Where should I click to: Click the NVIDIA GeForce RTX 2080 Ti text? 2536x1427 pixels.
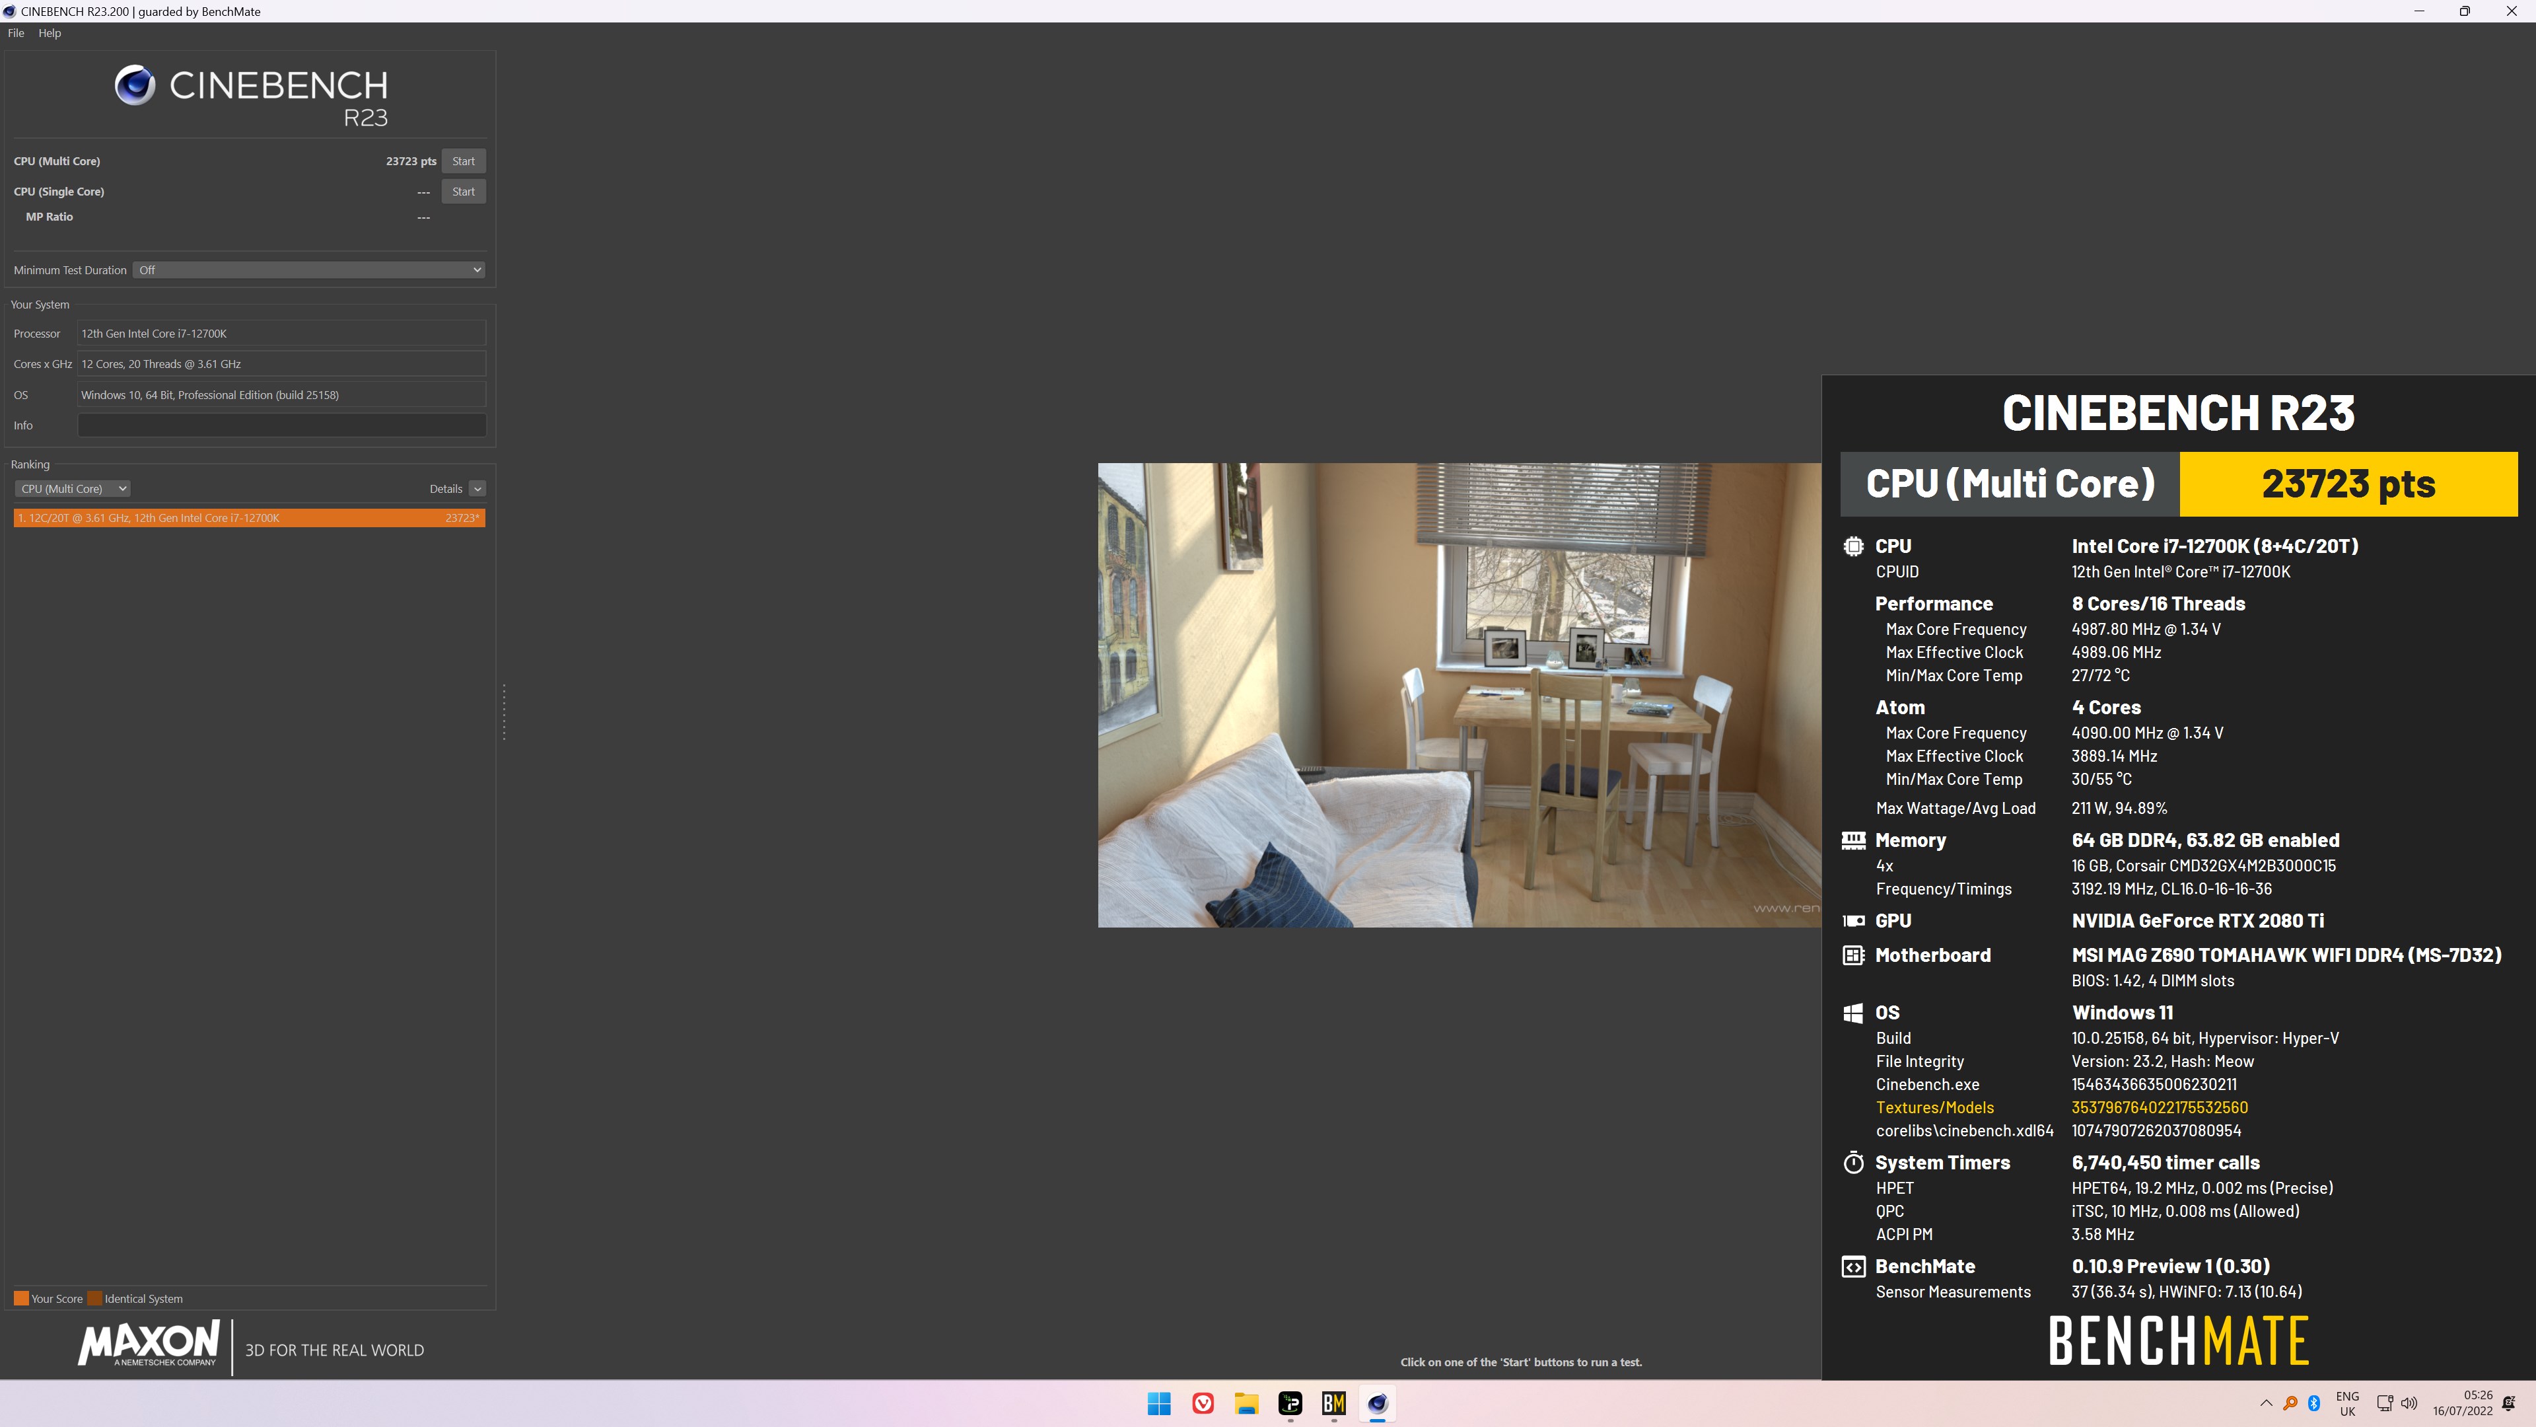[x=2197, y=921]
